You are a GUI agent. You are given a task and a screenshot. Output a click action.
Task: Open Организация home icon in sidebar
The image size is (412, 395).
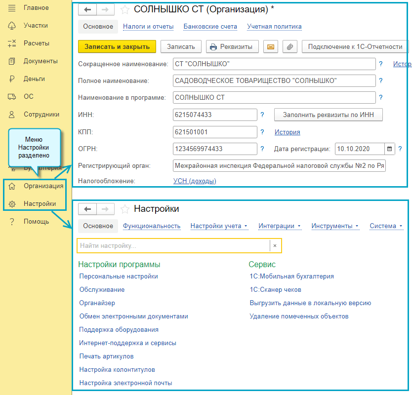pyautogui.click(x=12, y=186)
